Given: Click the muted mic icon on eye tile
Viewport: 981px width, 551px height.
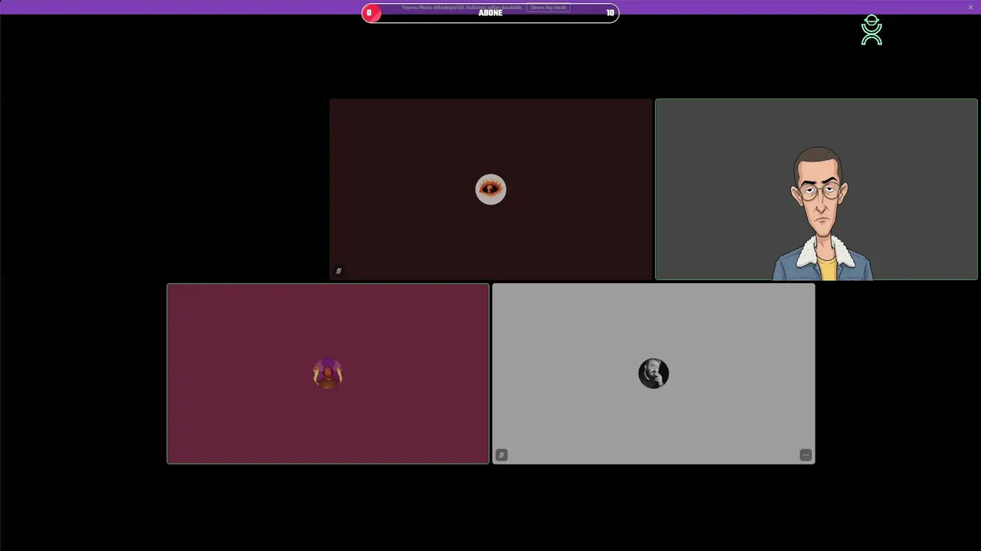Looking at the screenshot, I should [x=338, y=271].
